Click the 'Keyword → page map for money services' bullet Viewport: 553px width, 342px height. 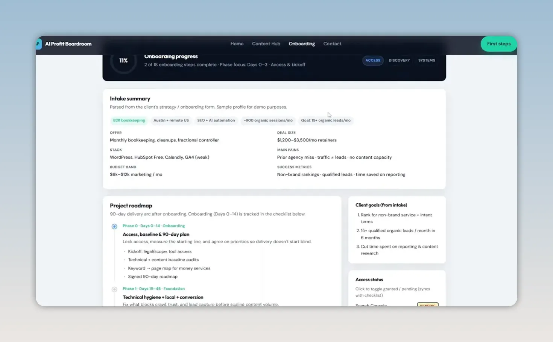[169, 268]
